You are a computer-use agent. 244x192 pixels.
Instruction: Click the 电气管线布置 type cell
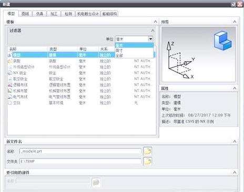tap(59, 97)
